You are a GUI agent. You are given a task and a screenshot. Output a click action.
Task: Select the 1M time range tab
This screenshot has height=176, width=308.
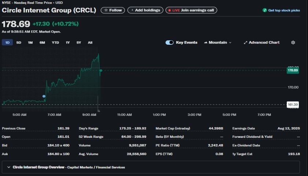click(x=30, y=43)
